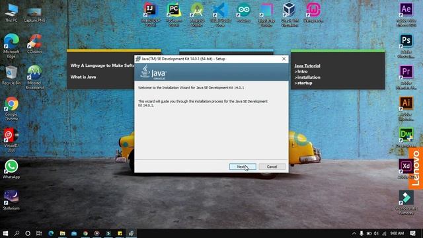Open the 9:00 AM clock
Viewport: 423px width, 238px height.
(397, 233)
